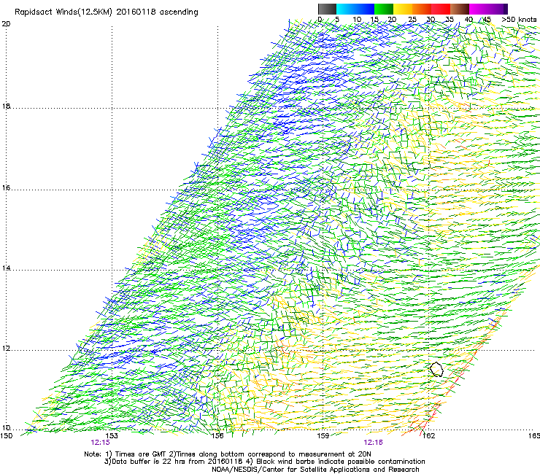Click the longitude label 159
The height and width of the screenshot is (474, 540).
click(x=323, y=436)
